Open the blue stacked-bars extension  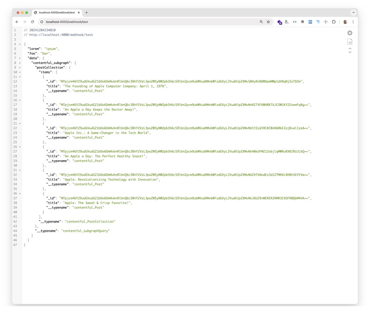(x=318, y=22)
